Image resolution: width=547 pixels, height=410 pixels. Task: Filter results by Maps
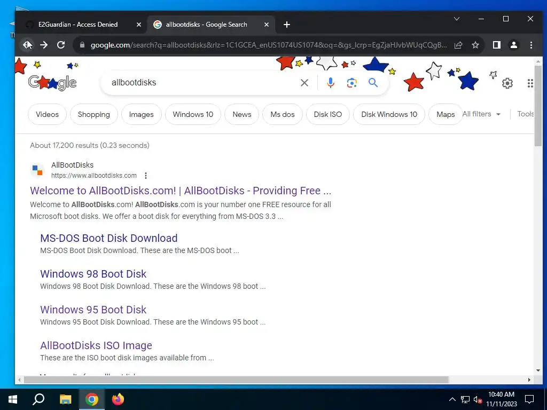click(446, 114)
